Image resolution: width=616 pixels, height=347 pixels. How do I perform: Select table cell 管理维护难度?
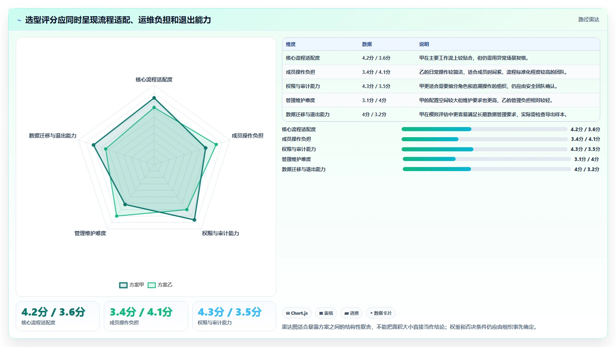(x=300, y=100)
